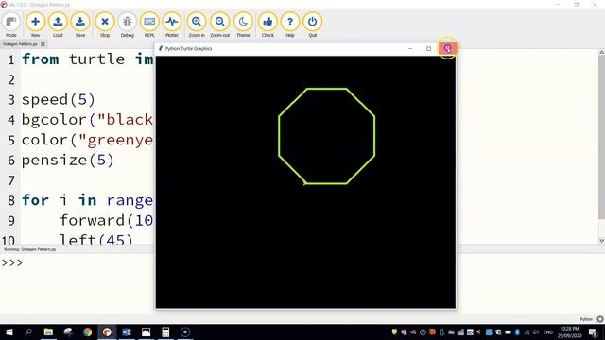Click the left(45) line of code
This screenshot has height=340, width=605.
click(96, 240)
